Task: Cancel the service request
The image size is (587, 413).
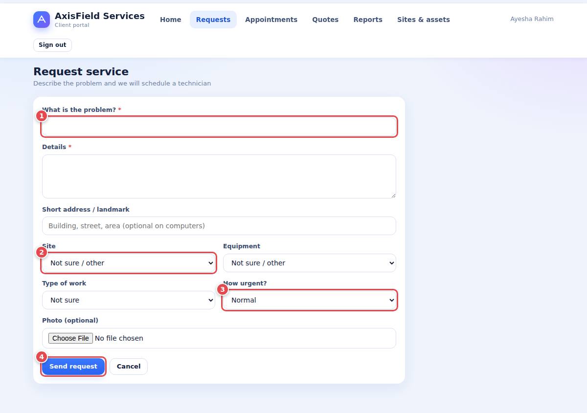Action: point(129,367)
